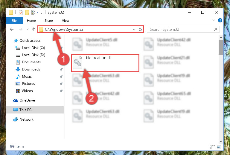Click the Videos filmstrip icon
230x155 pixels.
(18, 91)
